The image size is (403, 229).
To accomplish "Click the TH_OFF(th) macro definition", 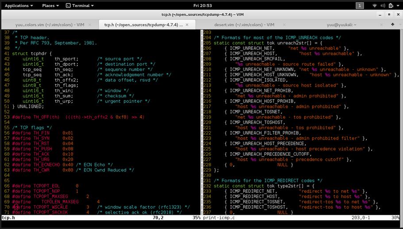I will [x=78, y=117].
